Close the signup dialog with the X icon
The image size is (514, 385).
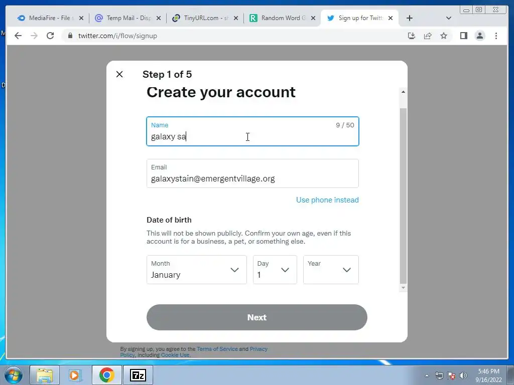coord(119,74)
